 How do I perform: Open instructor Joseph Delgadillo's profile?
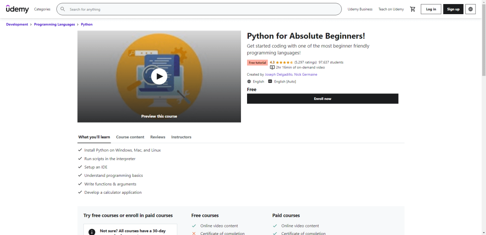tap(279, 74)
